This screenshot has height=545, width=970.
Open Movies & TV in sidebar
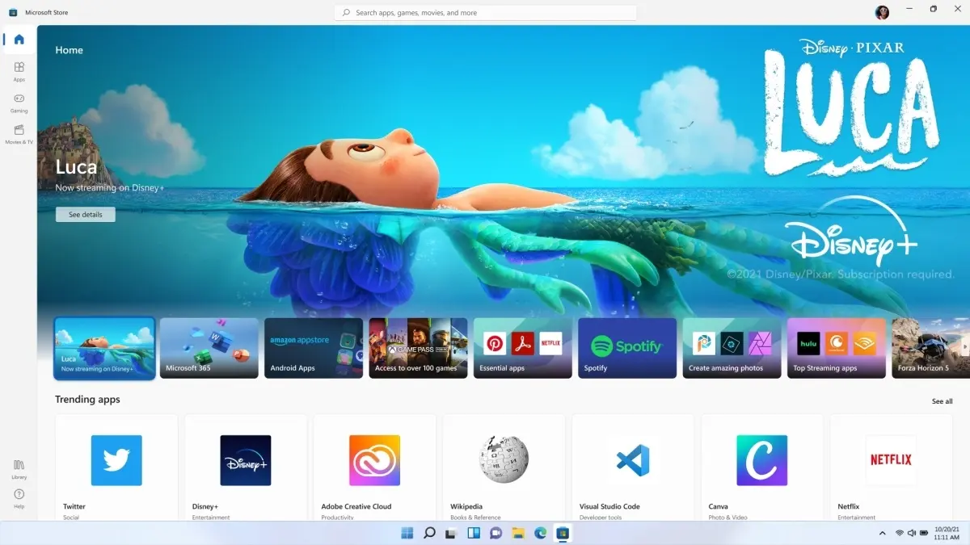19,134
